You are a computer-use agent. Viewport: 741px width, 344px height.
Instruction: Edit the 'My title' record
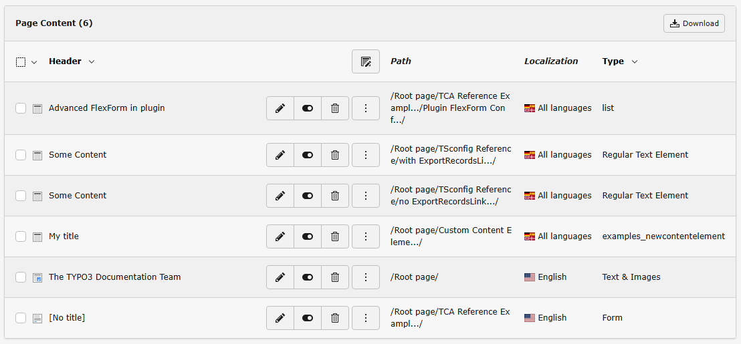tap(280, 236)
